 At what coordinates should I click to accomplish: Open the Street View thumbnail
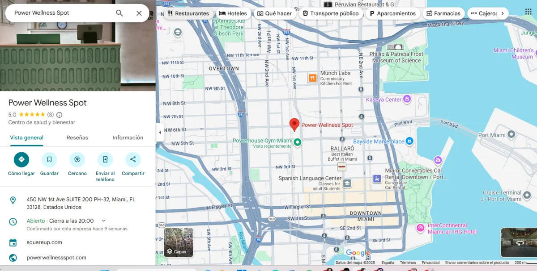(519, 242)
